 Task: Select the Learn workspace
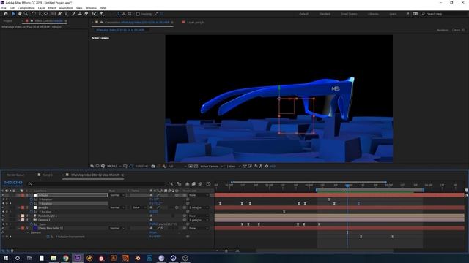[x=393, y=14]
